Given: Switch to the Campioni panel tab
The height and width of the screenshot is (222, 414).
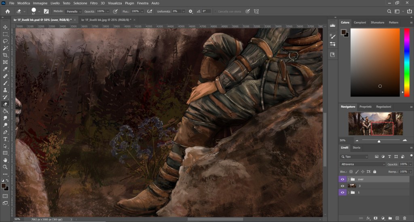Looking at the screenshot, I should point(359,23).
